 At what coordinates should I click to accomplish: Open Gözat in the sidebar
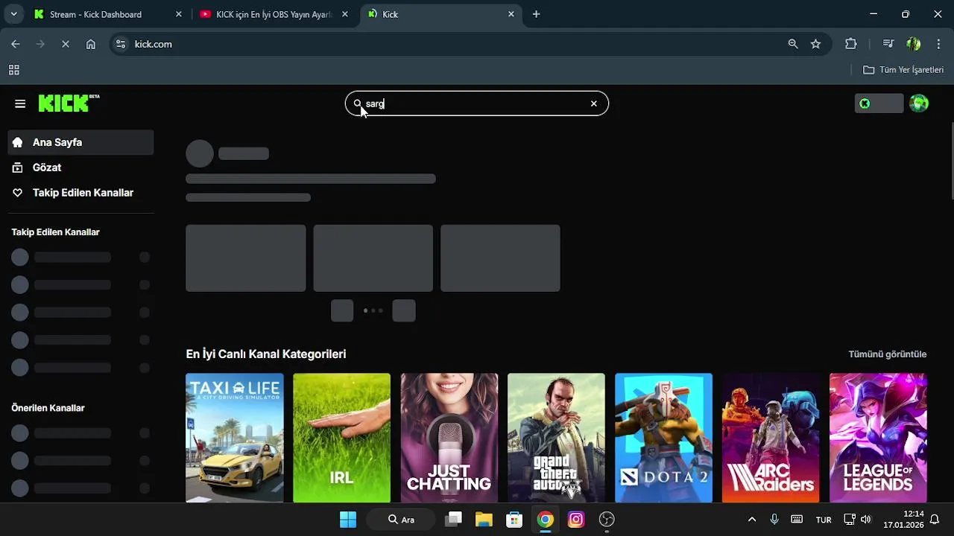click(x=80, y=167)
